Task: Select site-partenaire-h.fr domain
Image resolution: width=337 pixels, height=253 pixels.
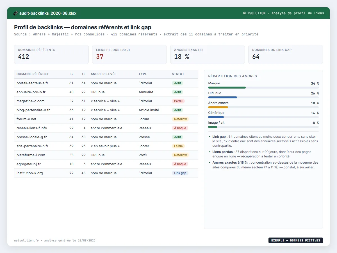Action: (32, 146)
